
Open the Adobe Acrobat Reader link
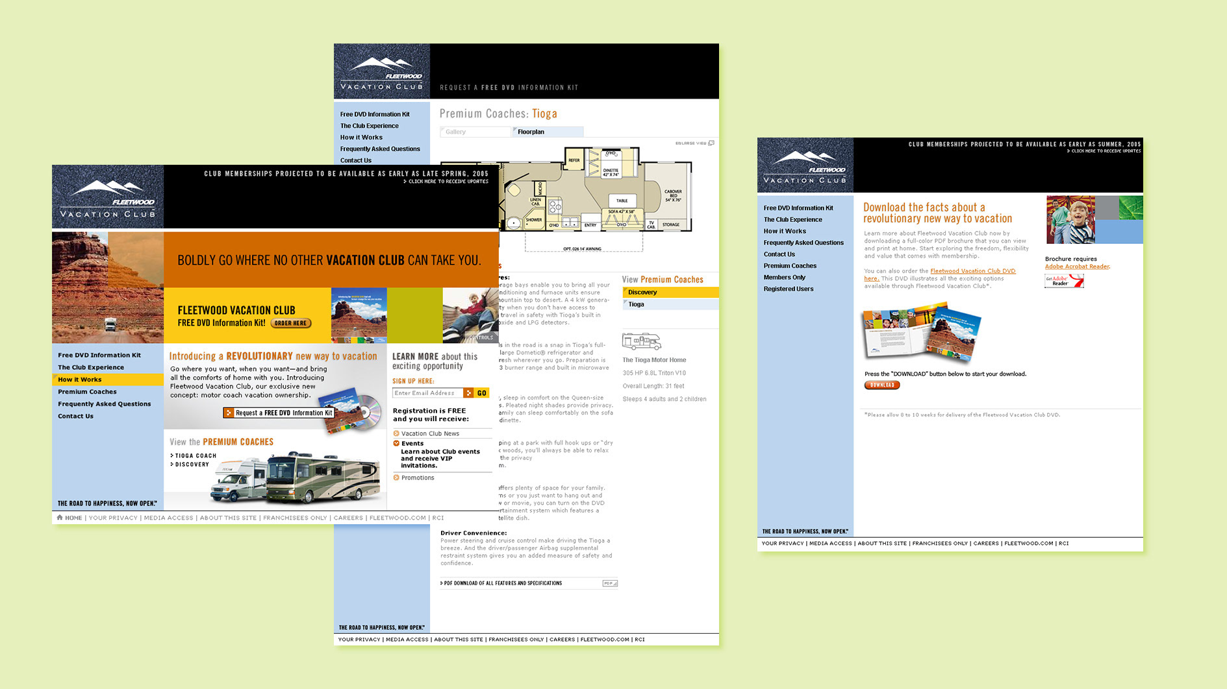pos(1077,267)
